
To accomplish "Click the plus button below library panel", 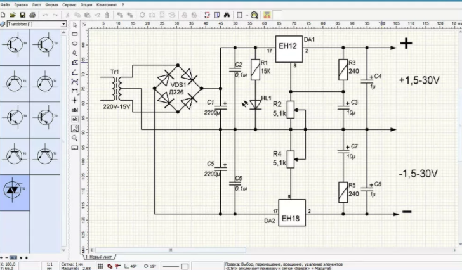I will 1,258.
